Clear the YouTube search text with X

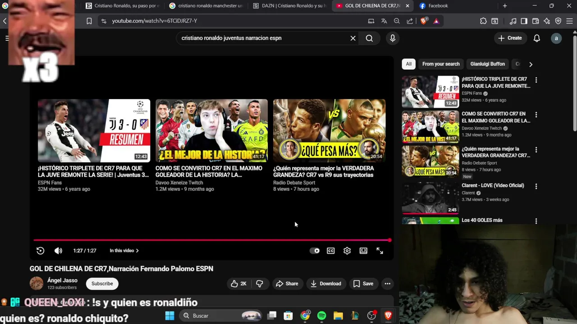pyautogui.click(x=353, y=38)
